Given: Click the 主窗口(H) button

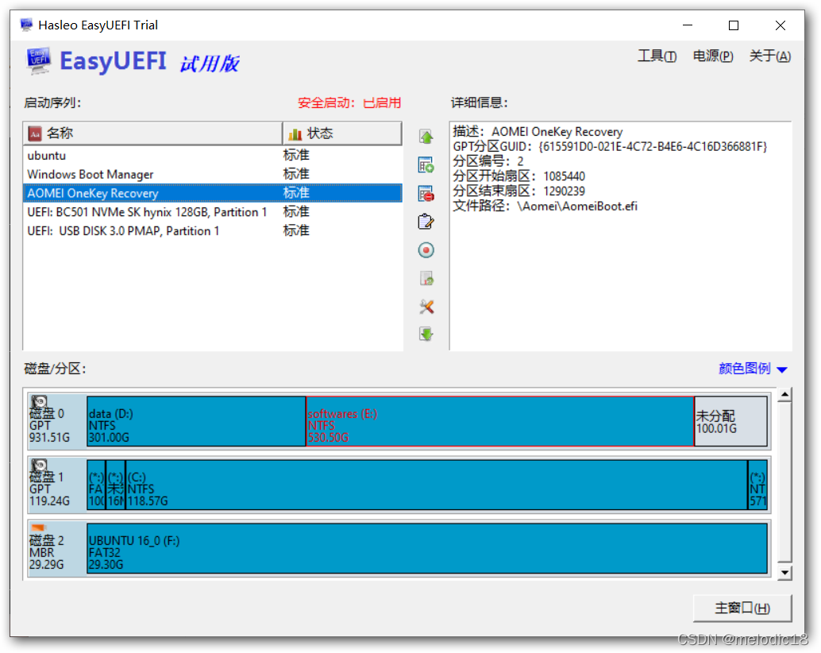Looking at the screenshot, I should pos(742,608).
